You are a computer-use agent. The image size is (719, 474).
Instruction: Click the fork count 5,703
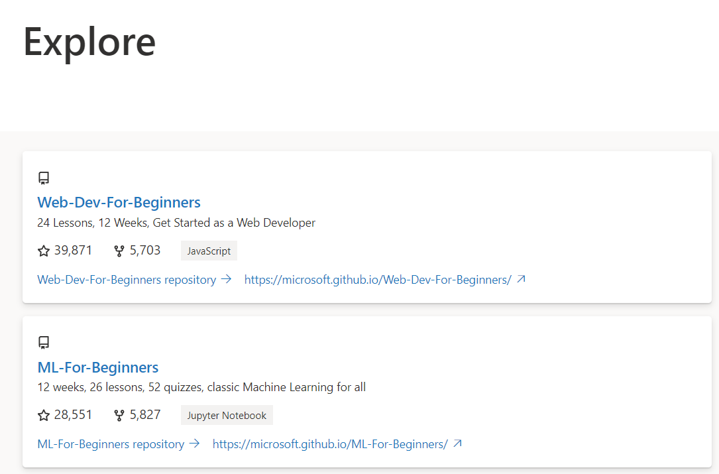tap(145, 250)
